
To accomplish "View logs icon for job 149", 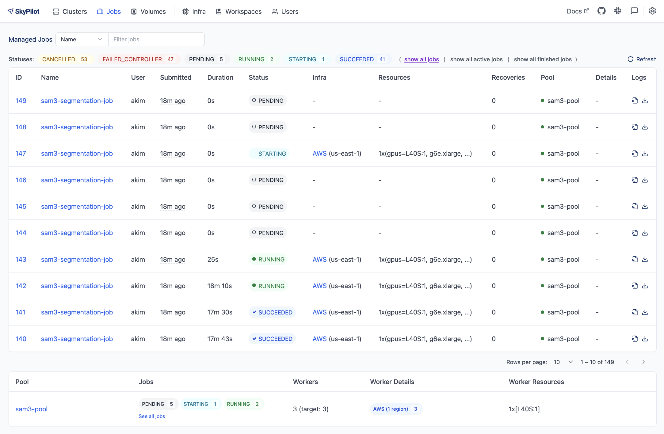I will click(635, 101).
